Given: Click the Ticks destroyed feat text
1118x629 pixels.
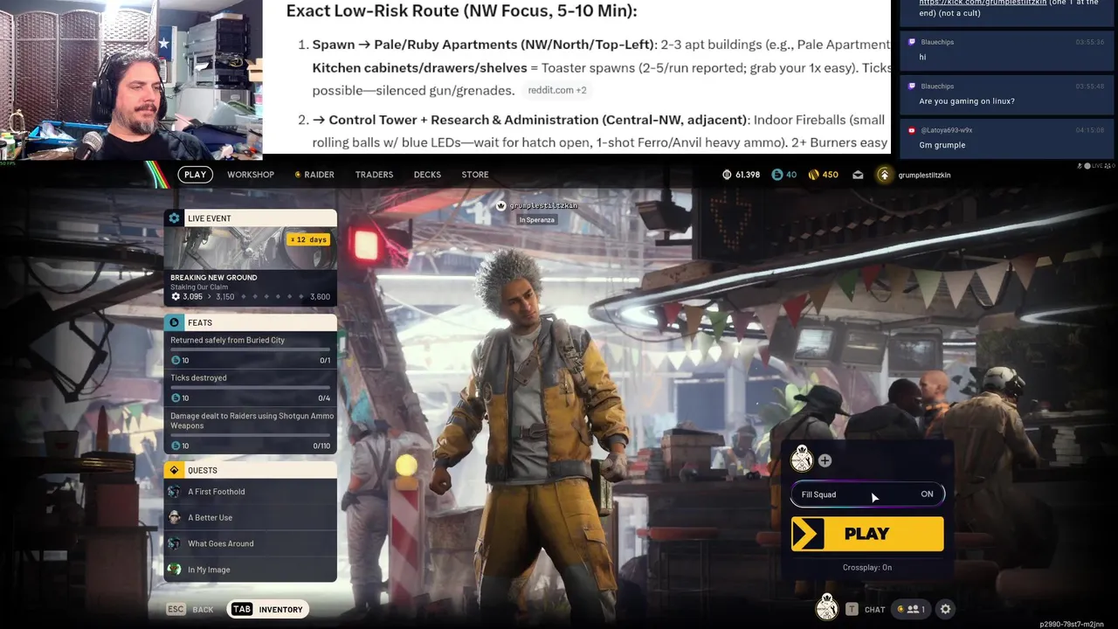Looking at the screenshot, I should [x=198, y=378].
